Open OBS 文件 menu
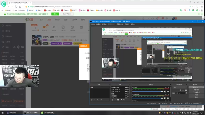The height and width of the screenshot is (115, 205). (x=93, y=24)
